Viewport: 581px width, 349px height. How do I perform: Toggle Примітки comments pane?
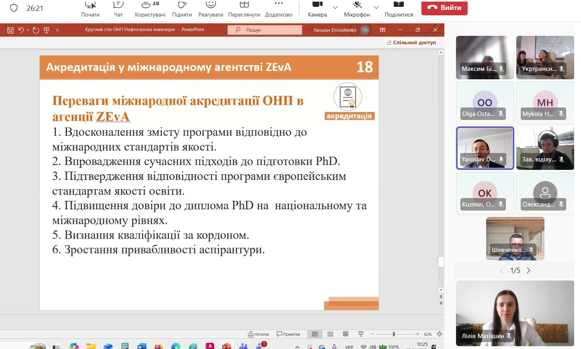tap(288, 334)
